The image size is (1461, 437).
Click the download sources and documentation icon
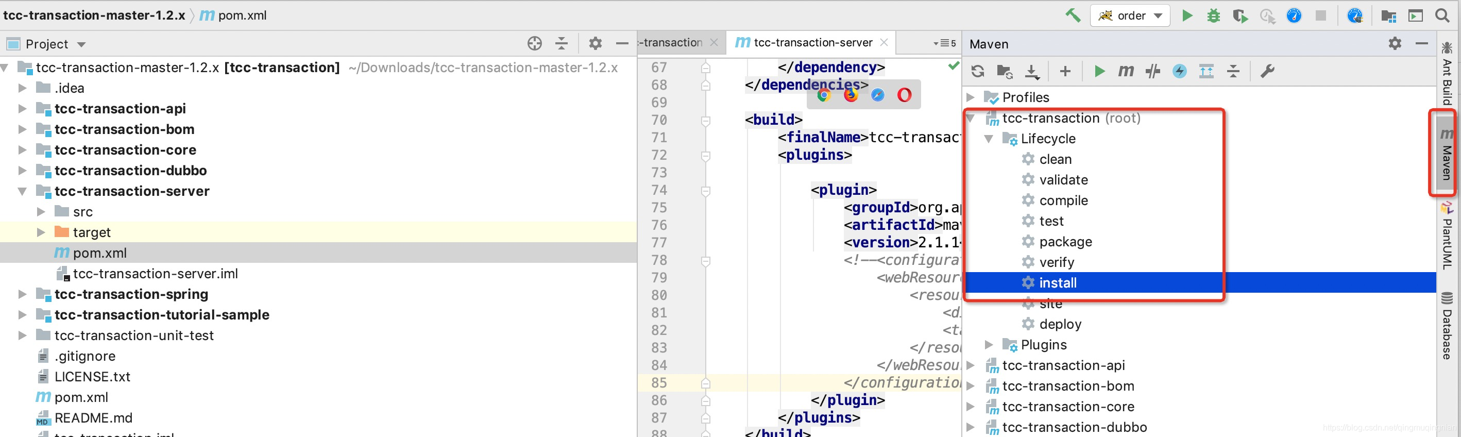coord(1032,71)
